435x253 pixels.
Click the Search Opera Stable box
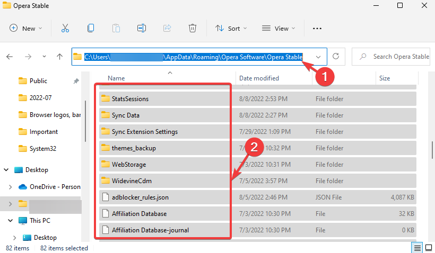click(390, 57)
